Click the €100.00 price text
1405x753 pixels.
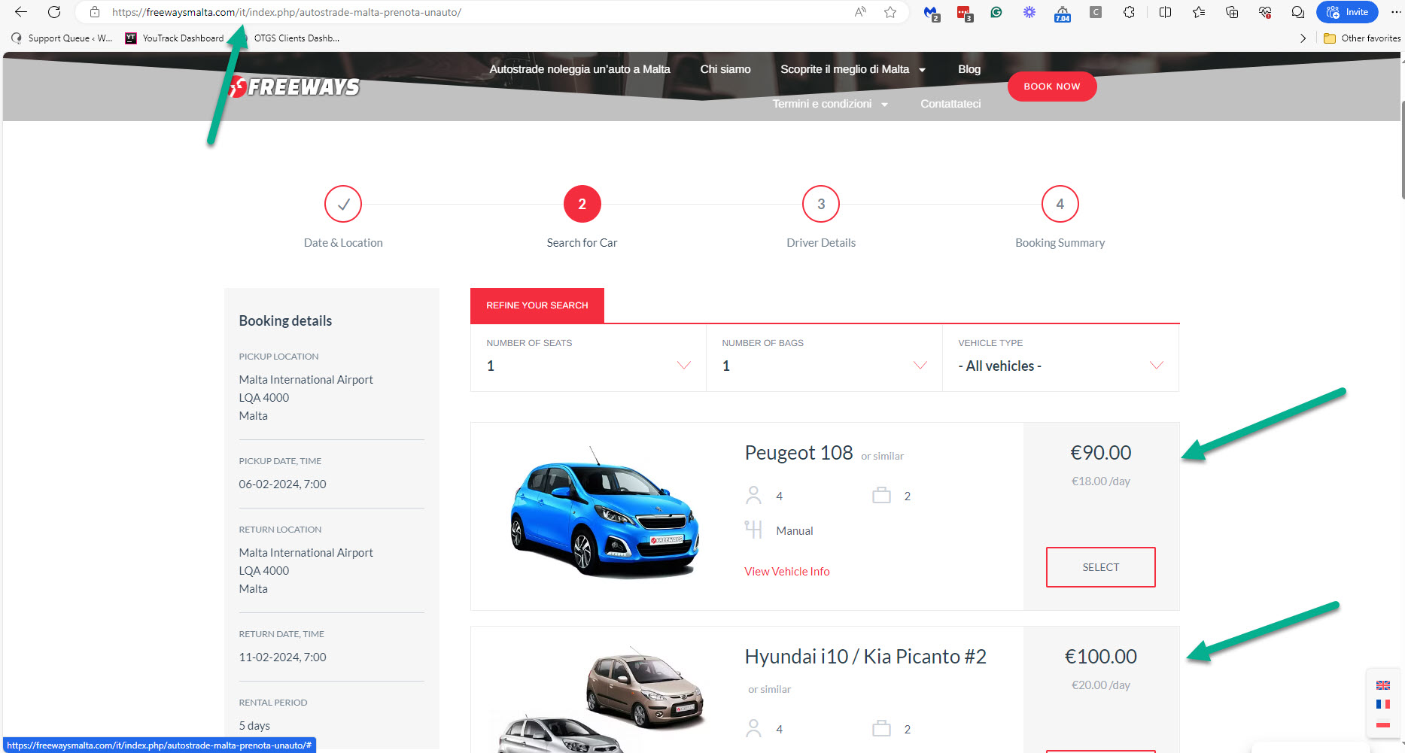click(x=1100, y=657)
